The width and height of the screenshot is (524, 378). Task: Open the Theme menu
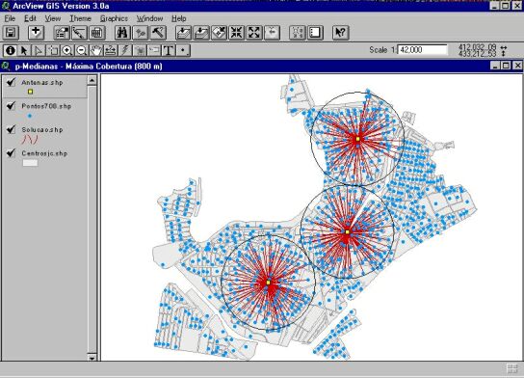pos(80,18)
